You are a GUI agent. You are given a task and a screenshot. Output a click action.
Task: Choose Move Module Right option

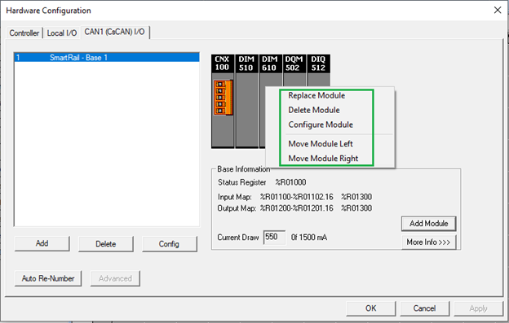(323, 159)
